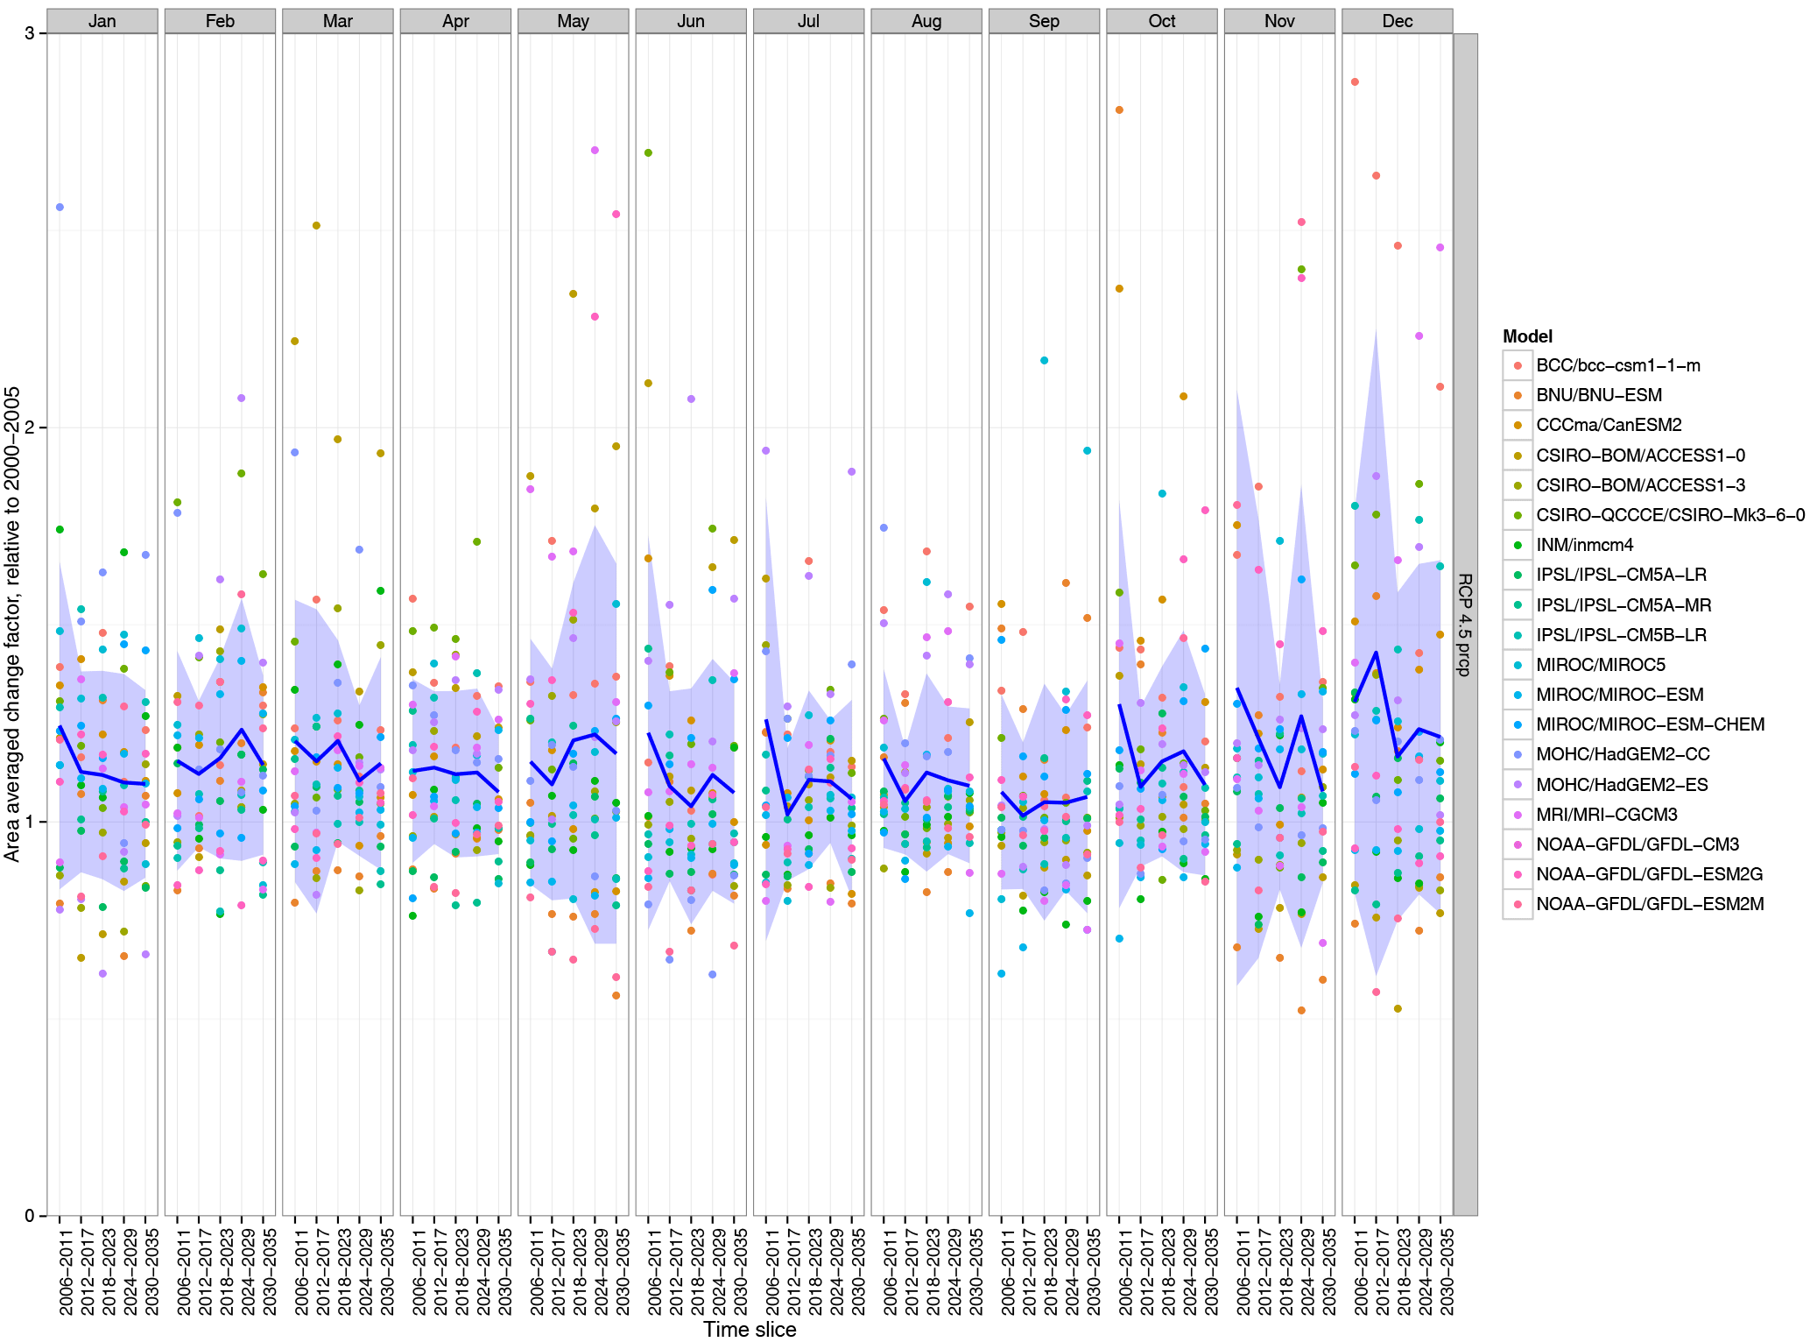Click the y-axis tick label 3
The width and height of the screenshot is (1810, 1342).
pyautogui.click(x=30, y=33)
